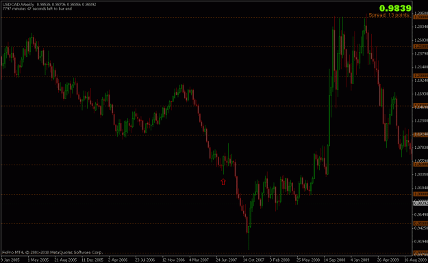This screenshot has height=263, width=428.
Task: Select the '16 Aug 2009' date label
Action: click(416, 260)
